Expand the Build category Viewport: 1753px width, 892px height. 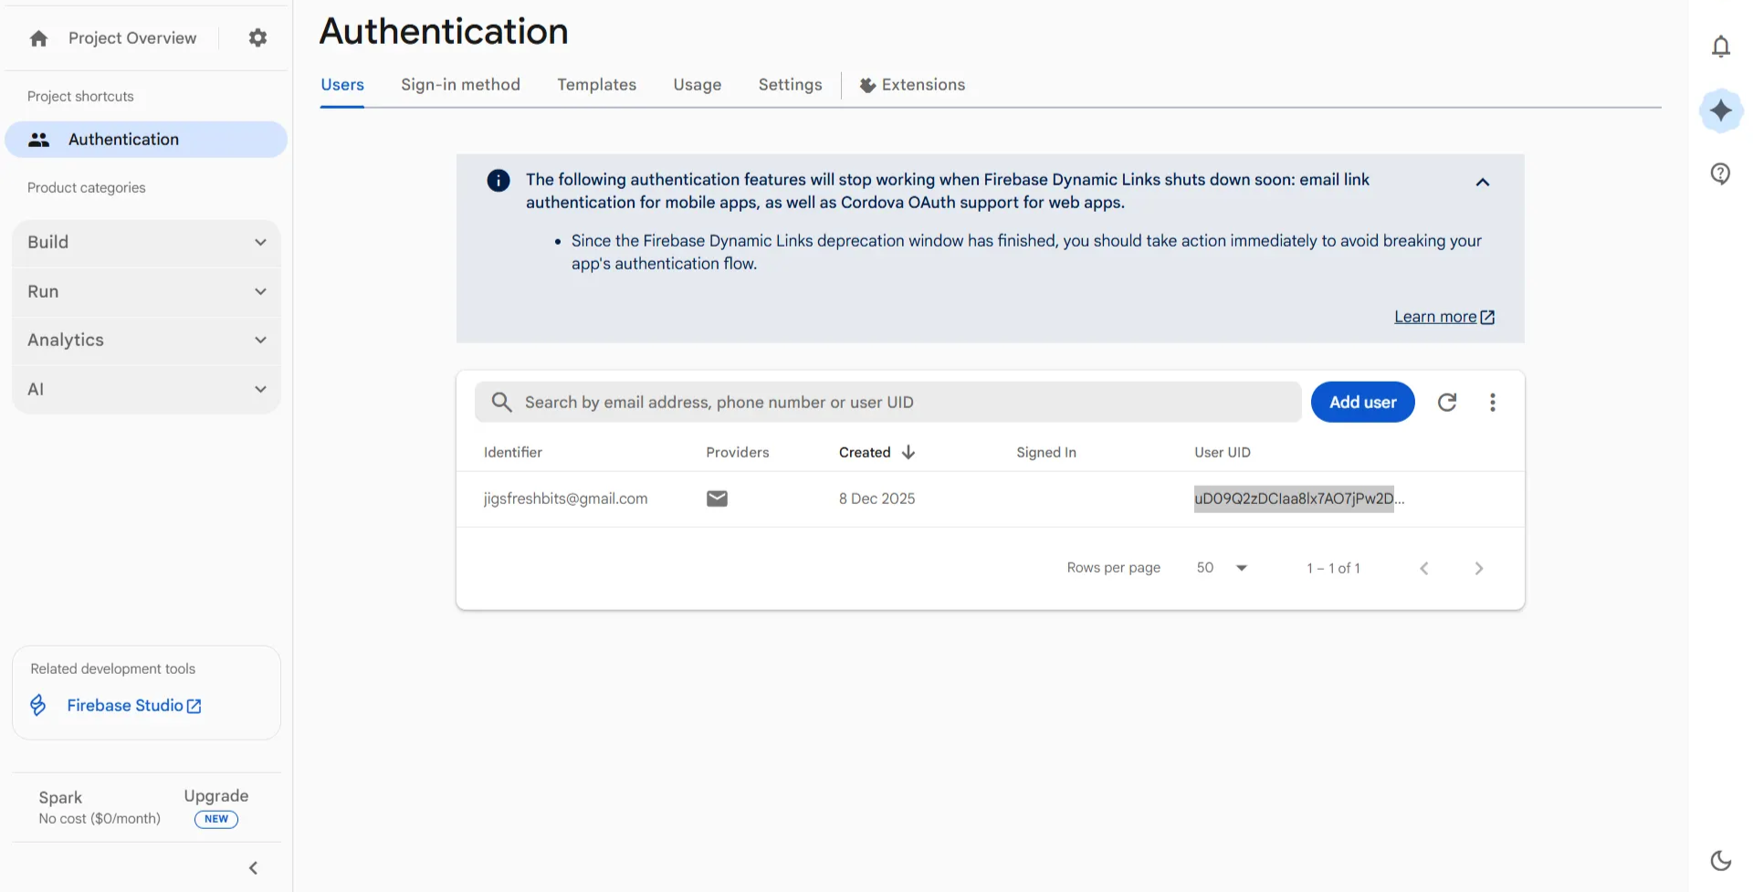146,243
